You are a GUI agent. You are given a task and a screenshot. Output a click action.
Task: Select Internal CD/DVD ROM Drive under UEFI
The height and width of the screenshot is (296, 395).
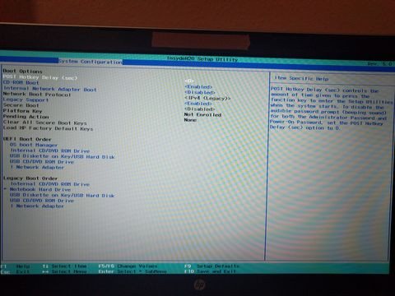[50, 150]
